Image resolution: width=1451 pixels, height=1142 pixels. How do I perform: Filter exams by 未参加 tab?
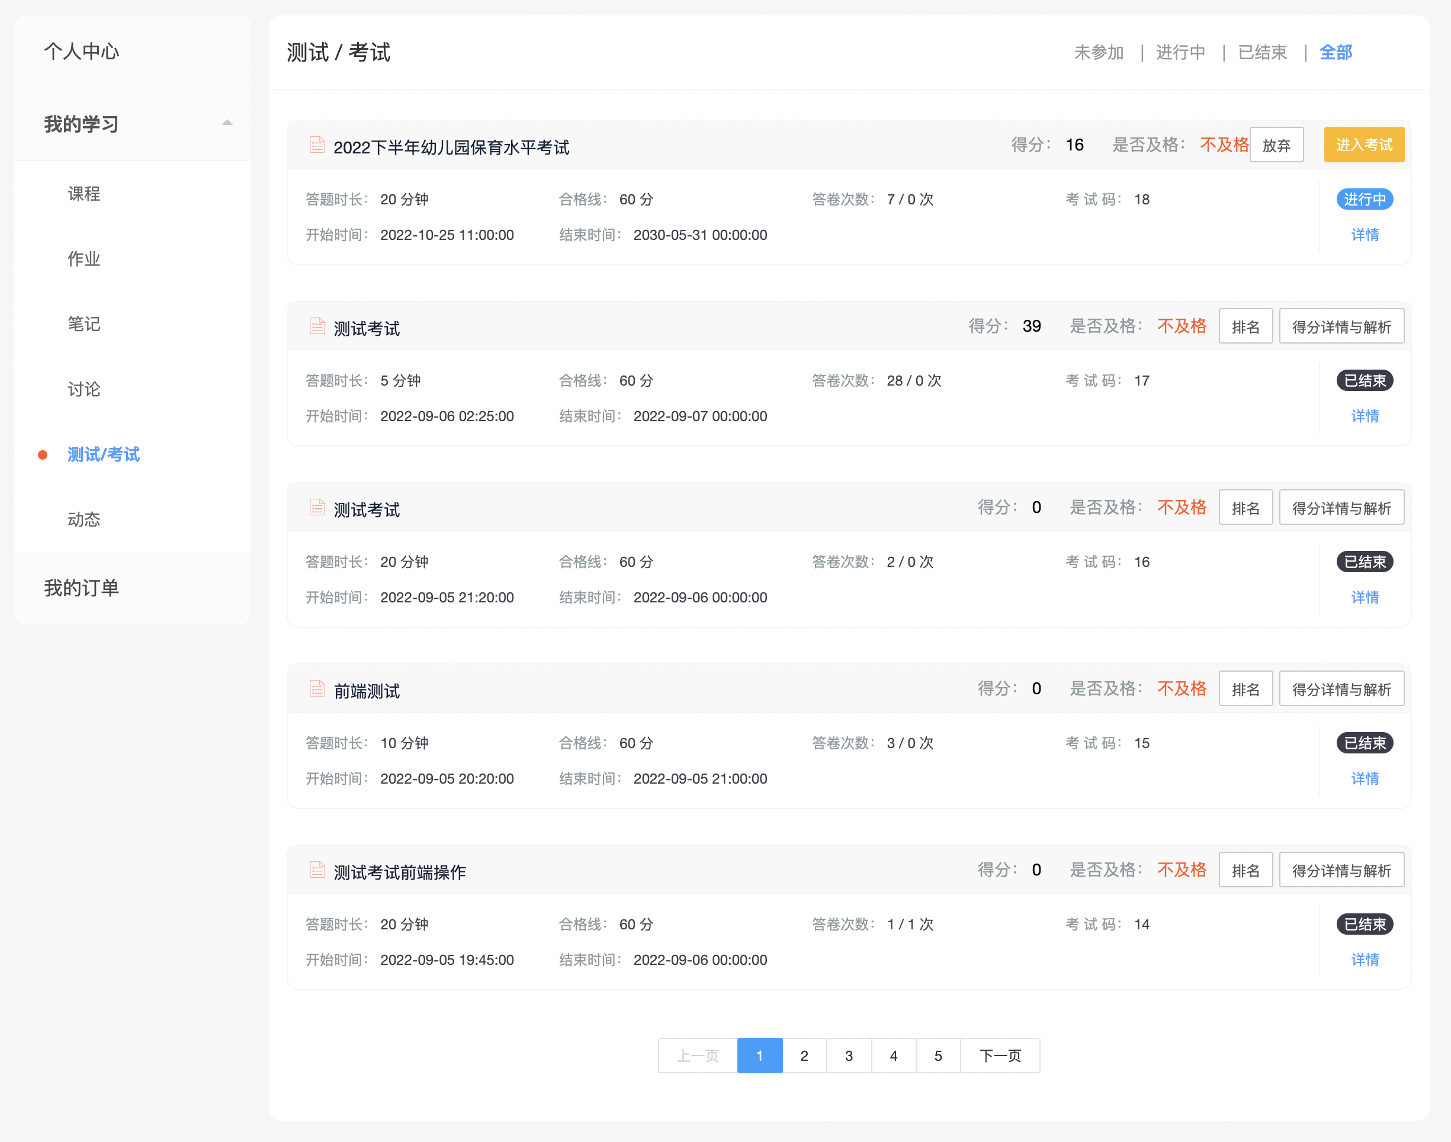[1098, 52]
